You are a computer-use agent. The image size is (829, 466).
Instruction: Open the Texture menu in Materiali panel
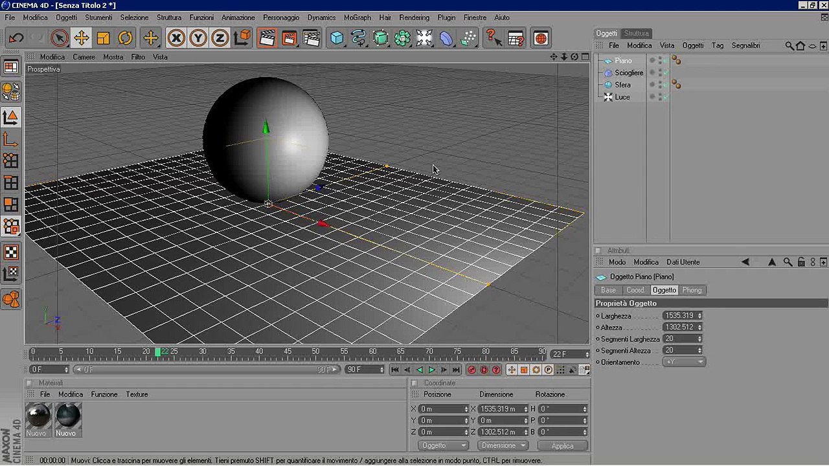point(137,394)
